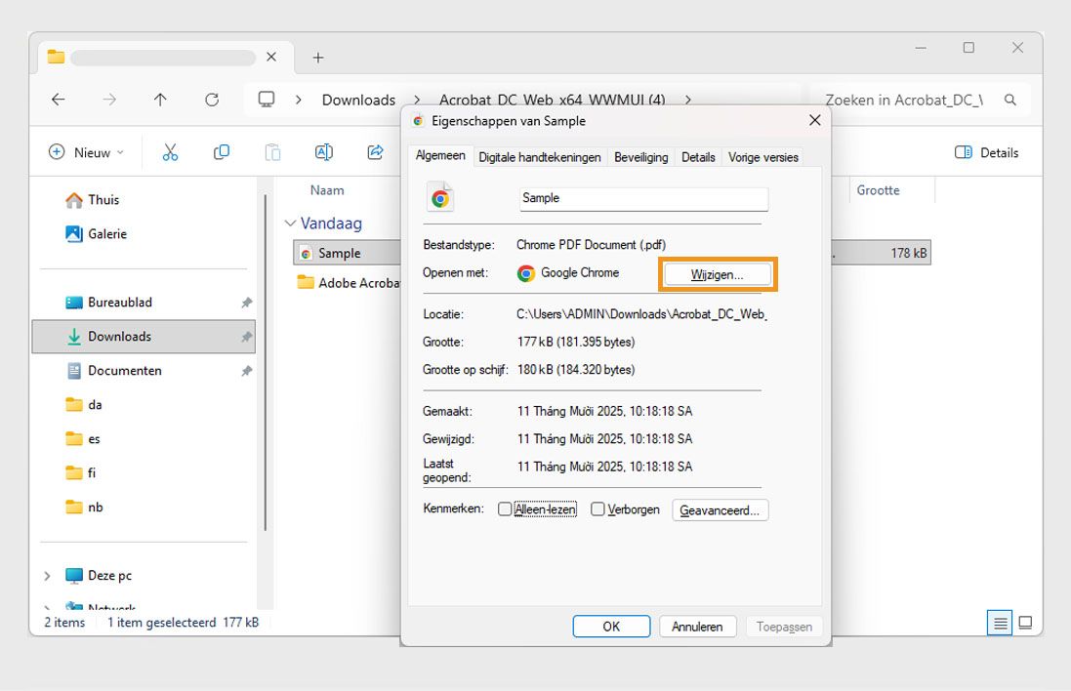Click Annuleren to cancel properties
The height and width of the screenshot is (691, 1071).
(697, 627)
